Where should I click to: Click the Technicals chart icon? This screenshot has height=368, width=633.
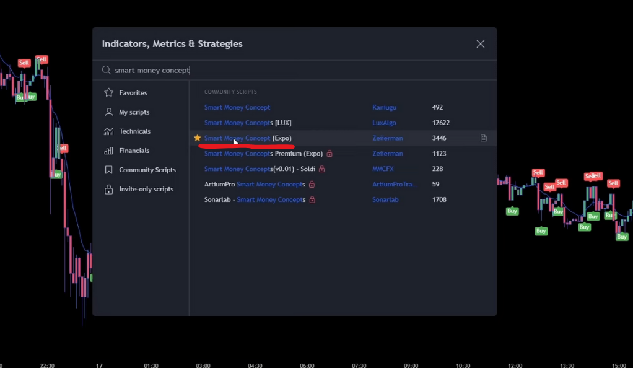coord(108,131)
